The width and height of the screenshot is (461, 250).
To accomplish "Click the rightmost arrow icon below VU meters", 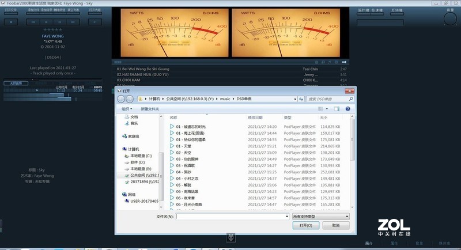I will tap(344, 62).
